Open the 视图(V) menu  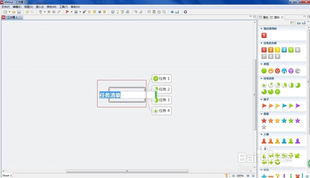coord(29,7)
